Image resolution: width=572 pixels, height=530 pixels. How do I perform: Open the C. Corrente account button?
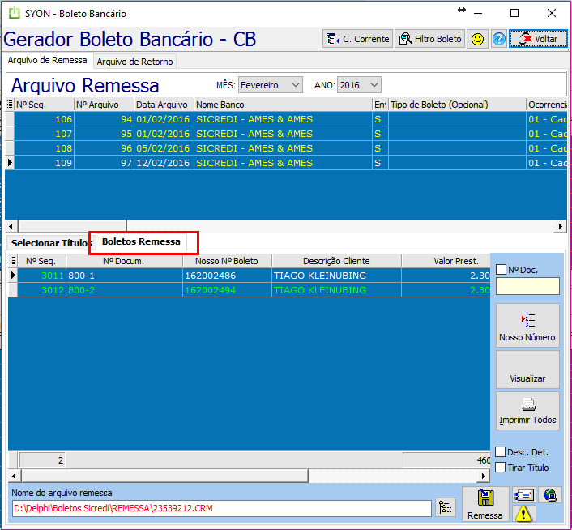(x=357, y=39)
